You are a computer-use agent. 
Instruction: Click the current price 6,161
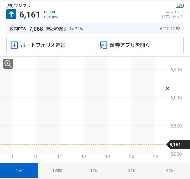[30, 15]
